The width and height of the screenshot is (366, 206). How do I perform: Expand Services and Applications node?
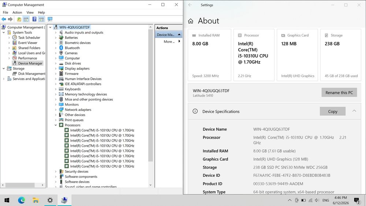pos(4,79)
